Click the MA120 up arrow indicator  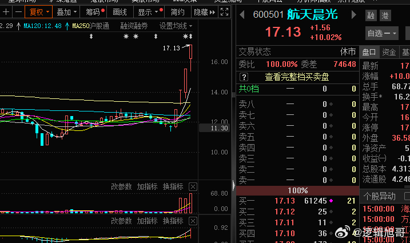67,26
